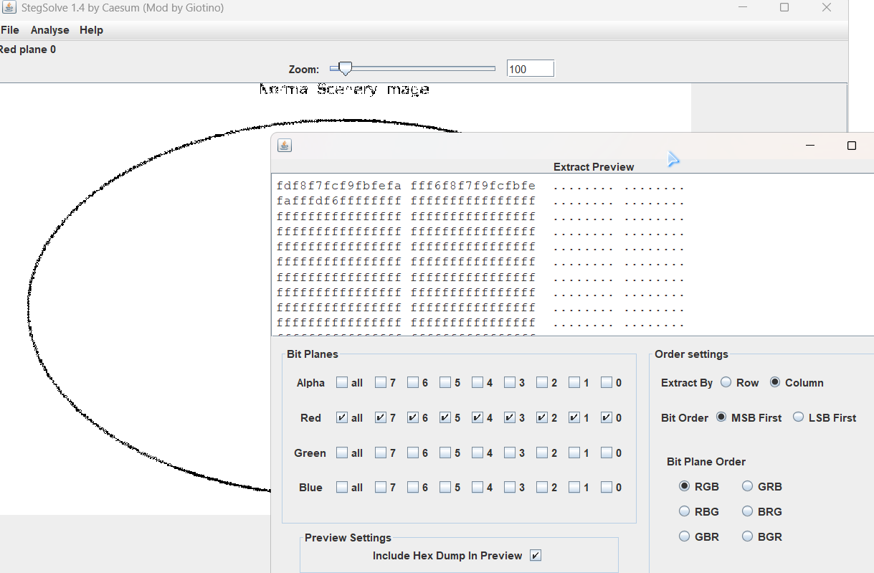
Task: Minimize the Extract Preview window
Action: 810,146
